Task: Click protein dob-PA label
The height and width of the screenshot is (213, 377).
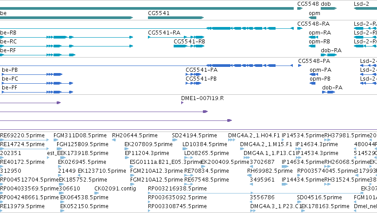Action: tap(332, 88)
